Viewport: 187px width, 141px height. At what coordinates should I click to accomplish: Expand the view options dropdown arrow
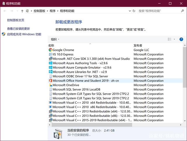tap(174, 39)
